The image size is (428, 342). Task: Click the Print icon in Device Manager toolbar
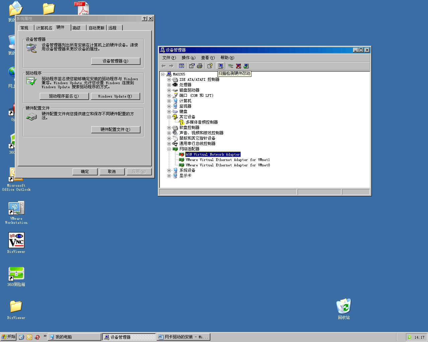tap(200, 66)
